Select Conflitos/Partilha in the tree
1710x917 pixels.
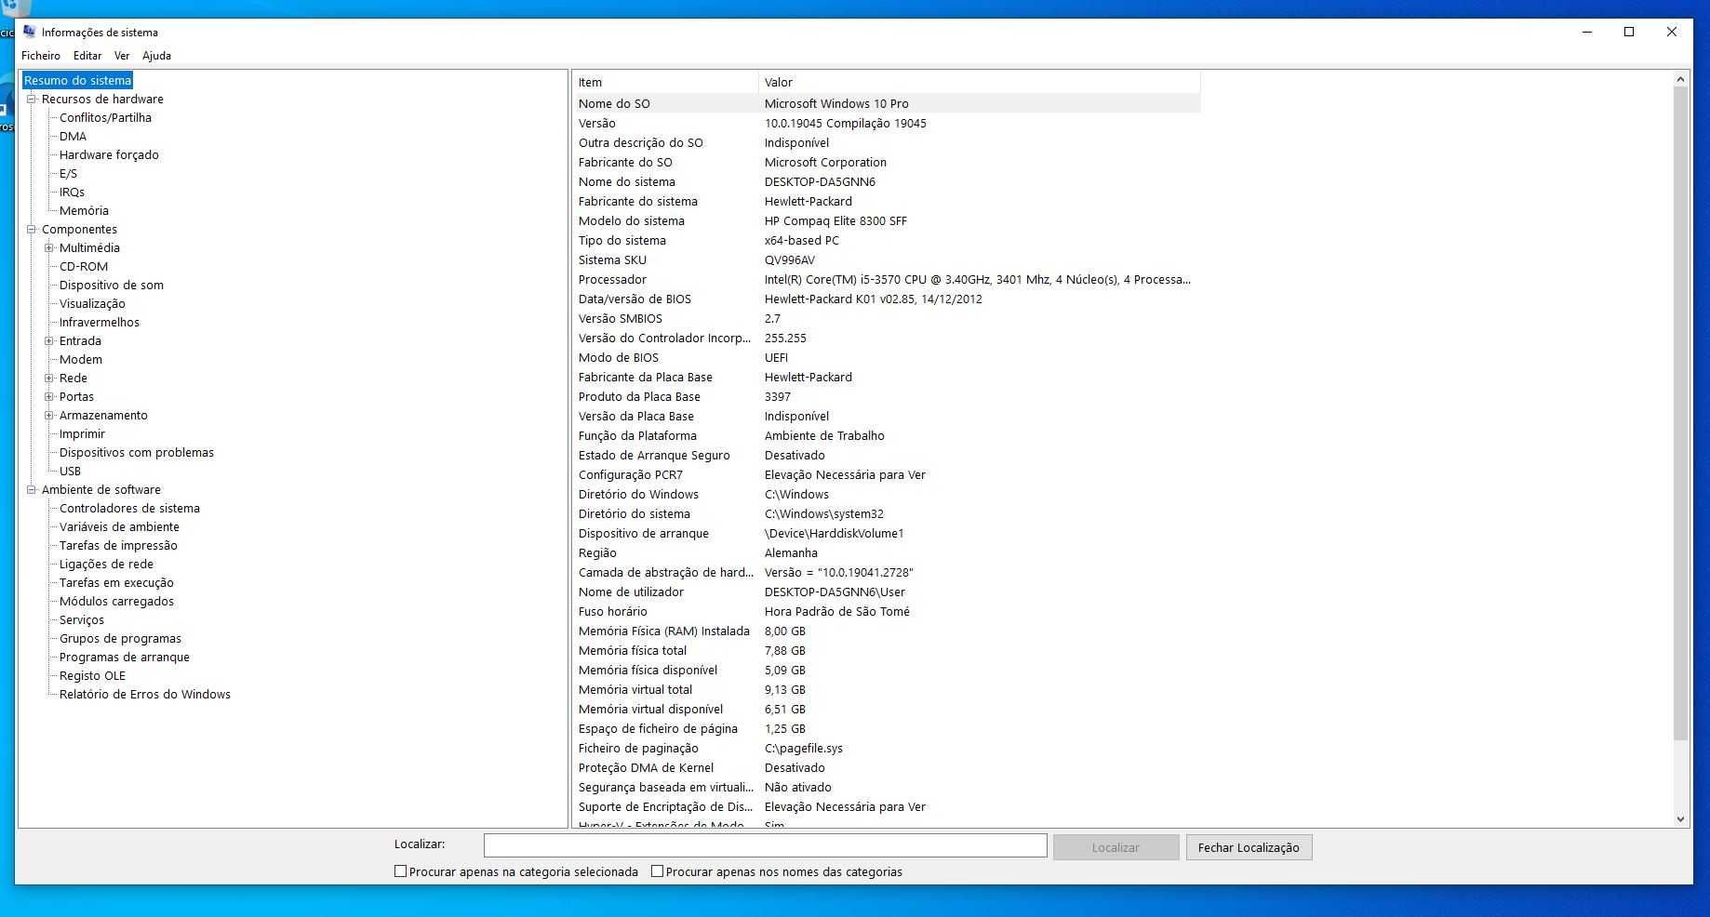click(105, 117)
